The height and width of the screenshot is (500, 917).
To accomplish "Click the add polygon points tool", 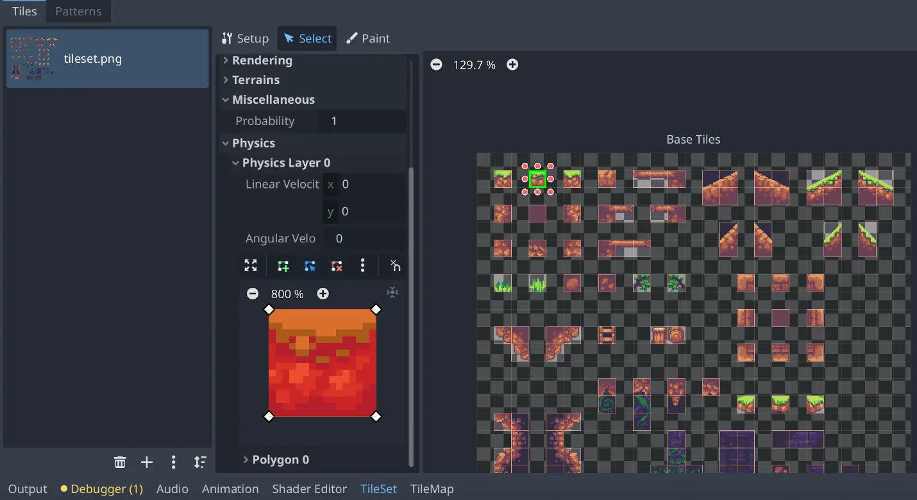I will [283, 265].
